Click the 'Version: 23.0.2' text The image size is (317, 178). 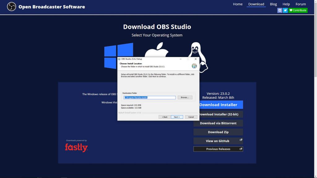point(218,93)
